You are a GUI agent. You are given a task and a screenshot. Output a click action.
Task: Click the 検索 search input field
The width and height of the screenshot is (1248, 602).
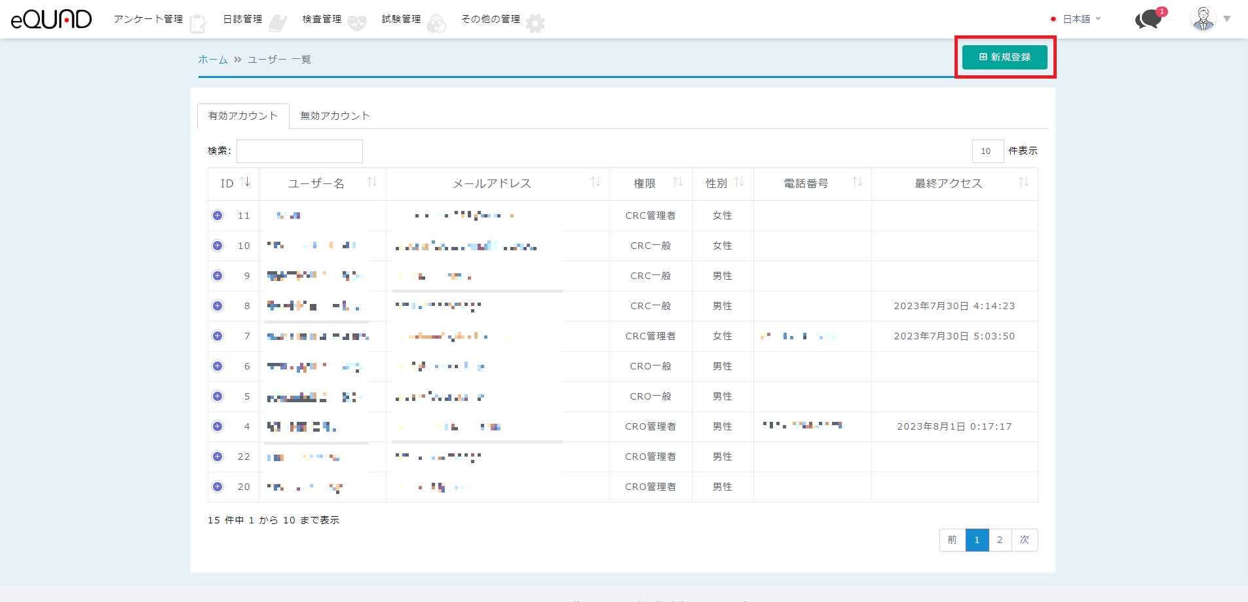[x=299, y=151]
